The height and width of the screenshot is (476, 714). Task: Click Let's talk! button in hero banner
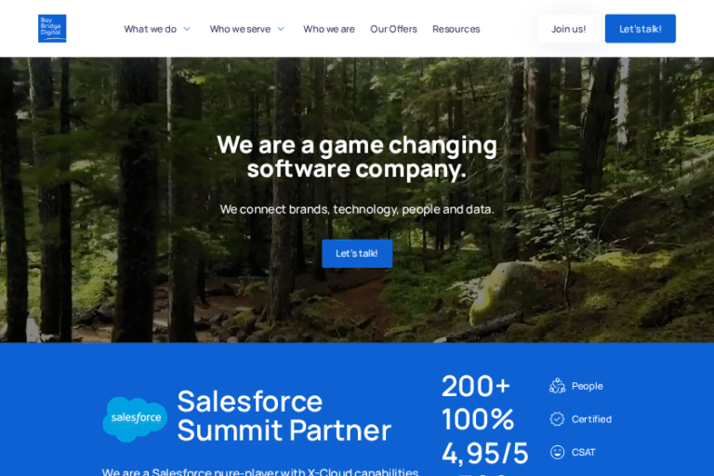(x=357, y=254)
